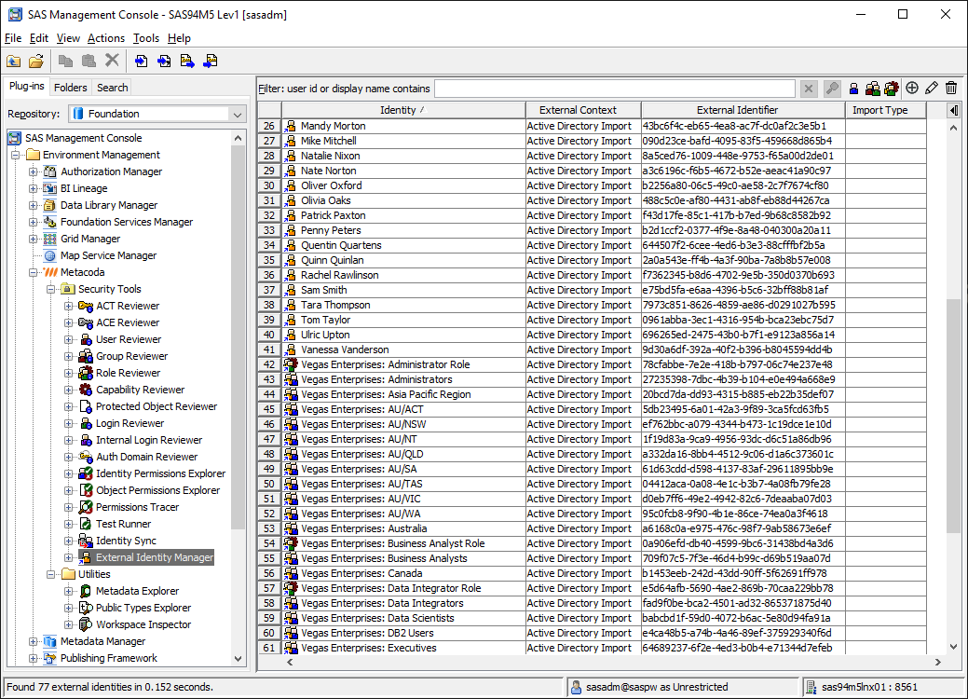Collapse the Utilities folder
Image resolution: width=968 pixels, height=699 pixels.
[x=51, y=574]
